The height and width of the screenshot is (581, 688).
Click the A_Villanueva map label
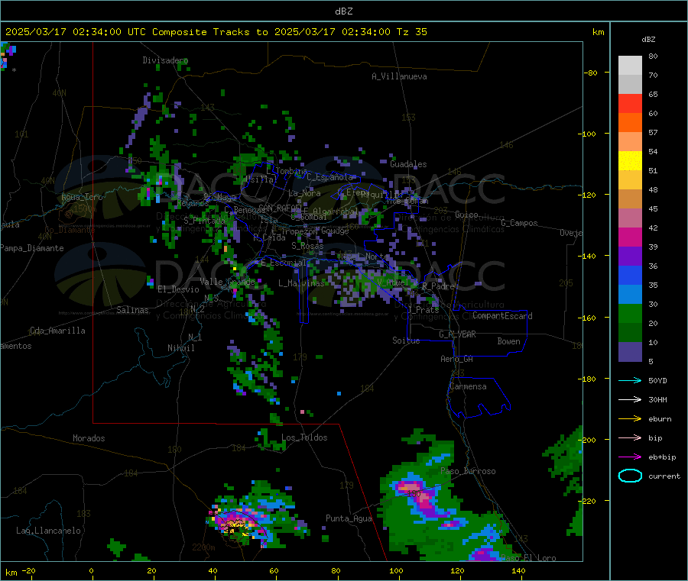pos(399,76)
